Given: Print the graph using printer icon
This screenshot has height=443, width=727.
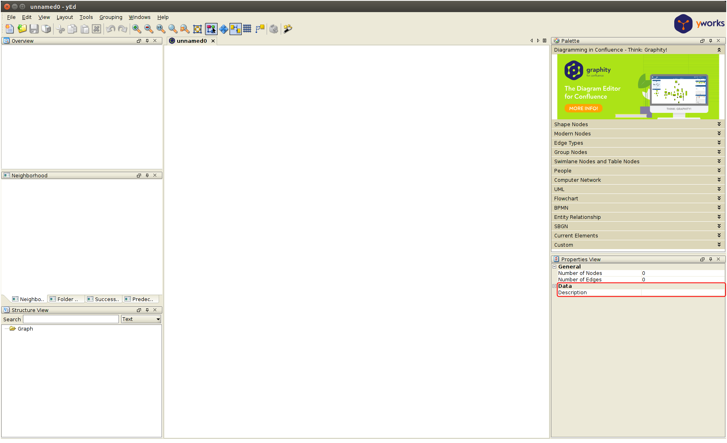Looking at the screenshot, I should click(x=46, y=29).
